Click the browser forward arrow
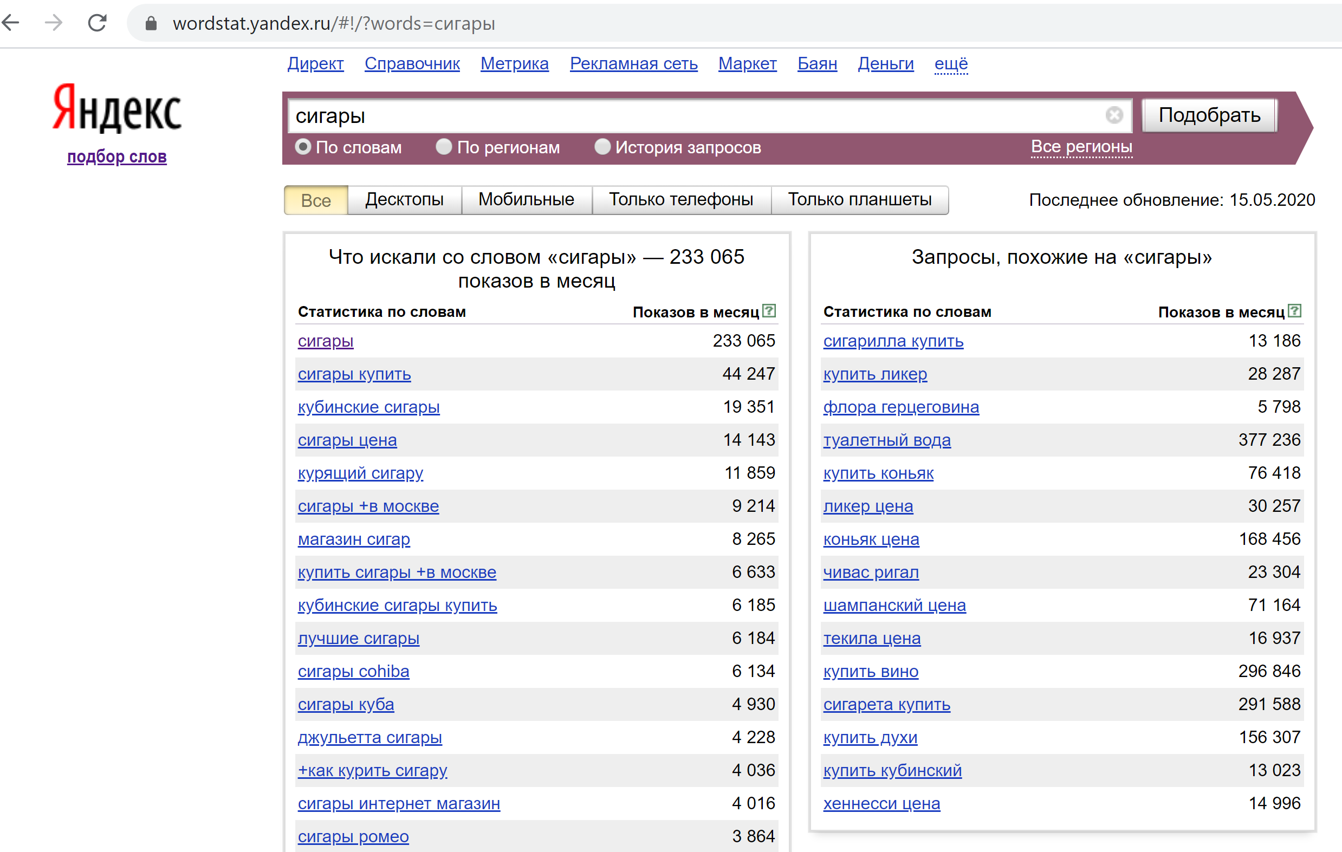1342x852 pixels. pyautogui.click(x=54, y=23)
